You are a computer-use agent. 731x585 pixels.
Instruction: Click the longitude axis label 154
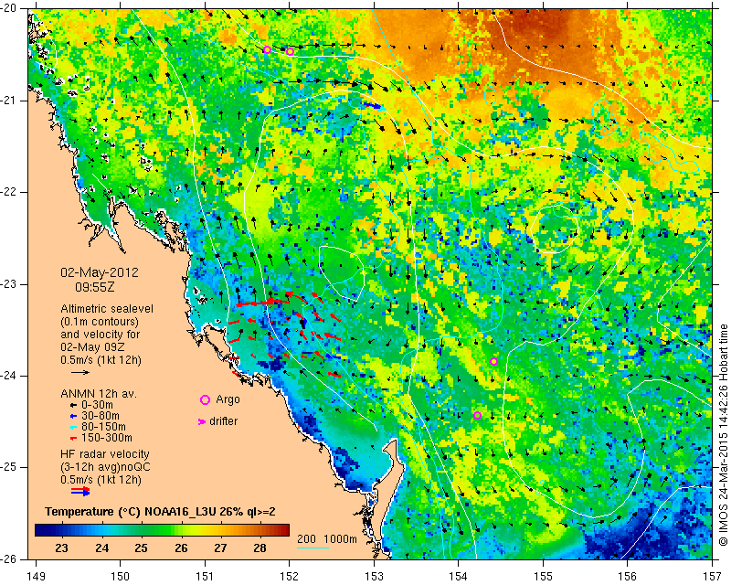459,577
